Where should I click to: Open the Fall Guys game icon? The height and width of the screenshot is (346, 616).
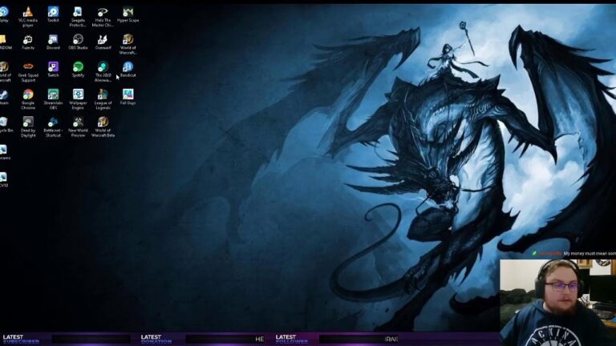coord(128,96)
